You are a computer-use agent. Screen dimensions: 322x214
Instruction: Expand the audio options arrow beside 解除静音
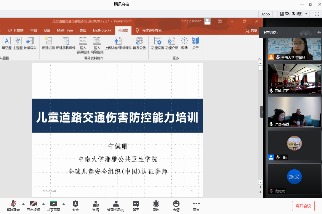[x=23, y=204]
